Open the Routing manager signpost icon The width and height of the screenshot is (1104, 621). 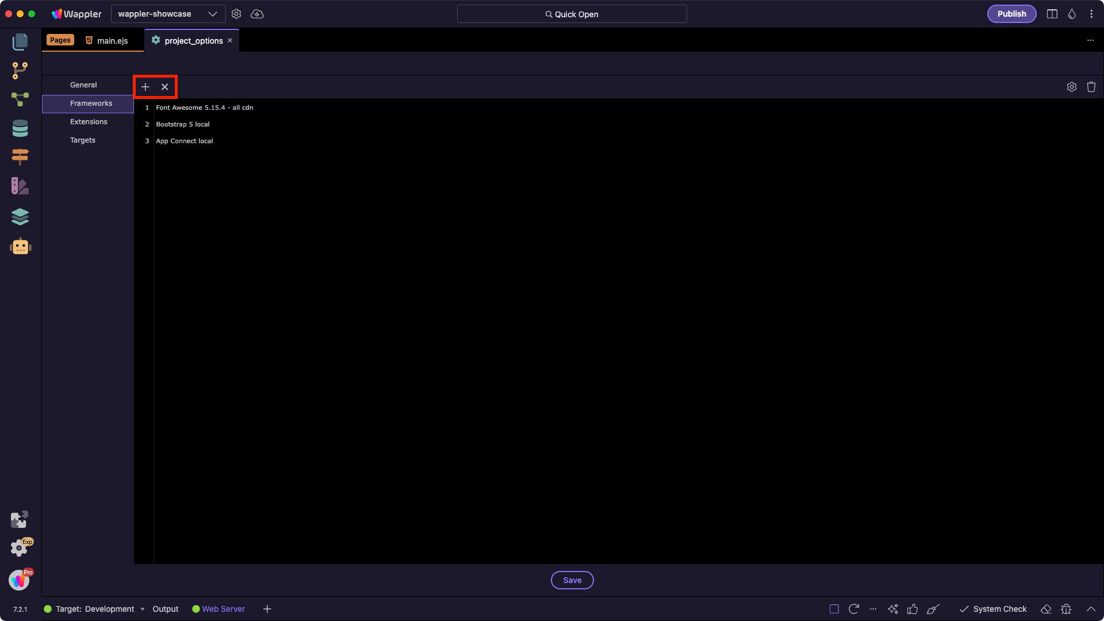20,157
